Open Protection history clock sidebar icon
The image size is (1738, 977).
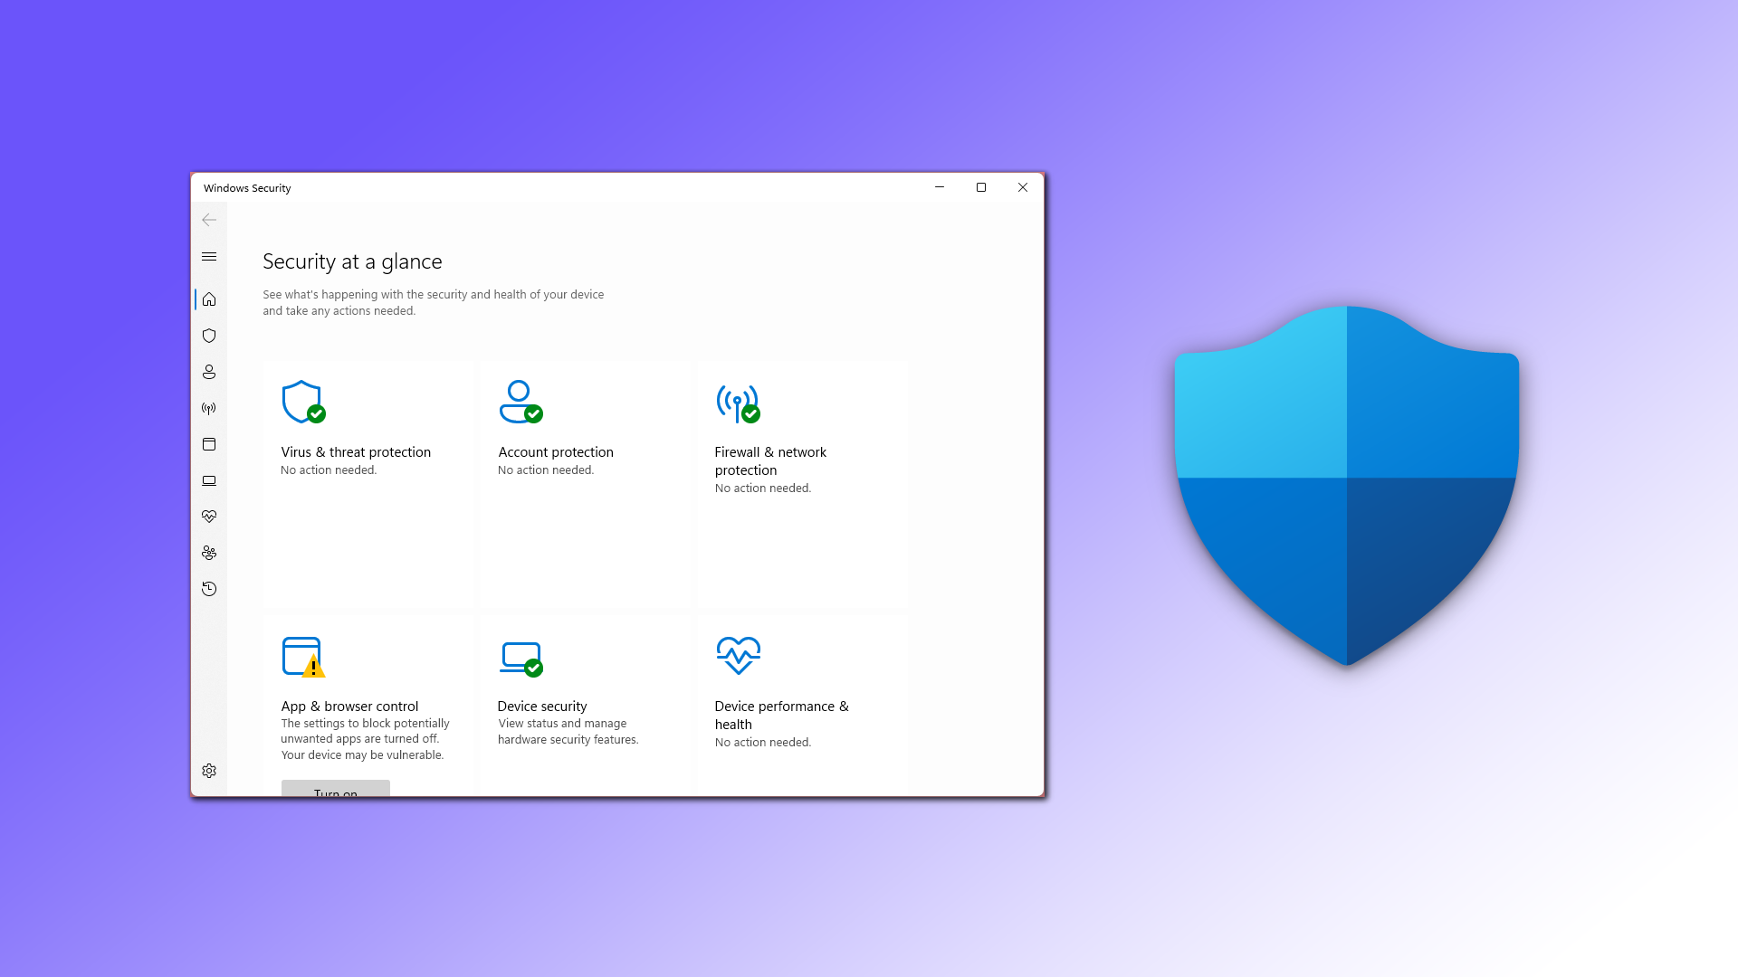click(209, 589)
